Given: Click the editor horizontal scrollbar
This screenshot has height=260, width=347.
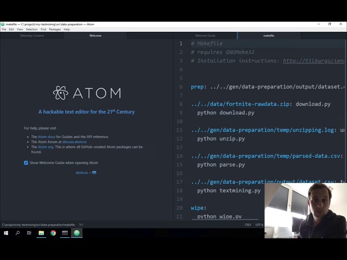Looking at the screenshot, I should pos(225,219).
